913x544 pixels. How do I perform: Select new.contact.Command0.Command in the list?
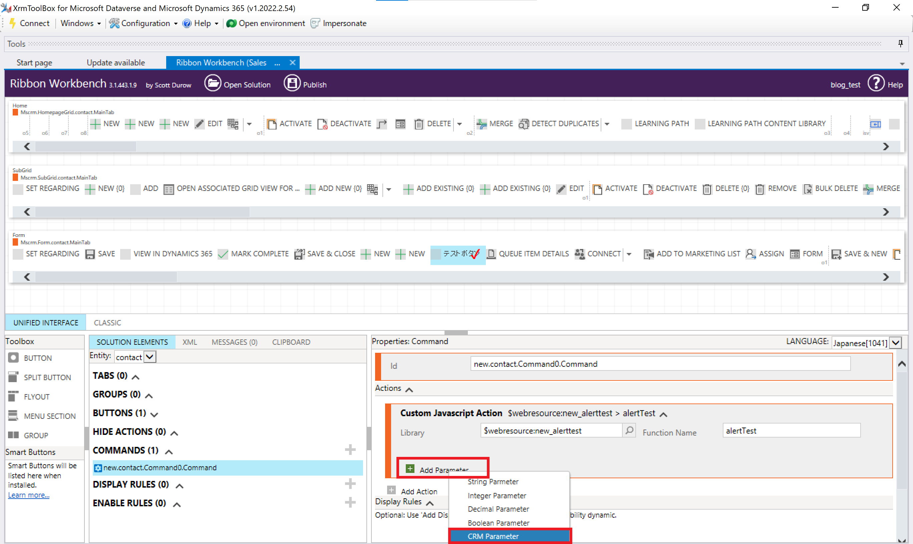(227, 468)
